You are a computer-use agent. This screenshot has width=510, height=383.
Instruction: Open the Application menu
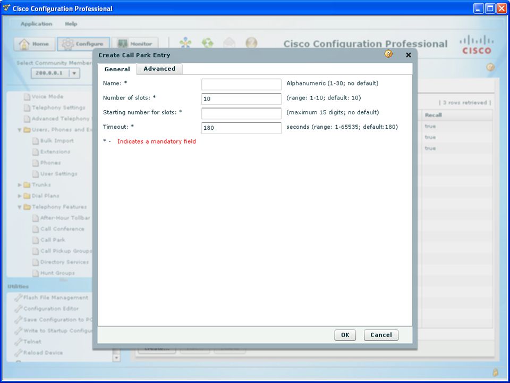(x=37, y=24)
